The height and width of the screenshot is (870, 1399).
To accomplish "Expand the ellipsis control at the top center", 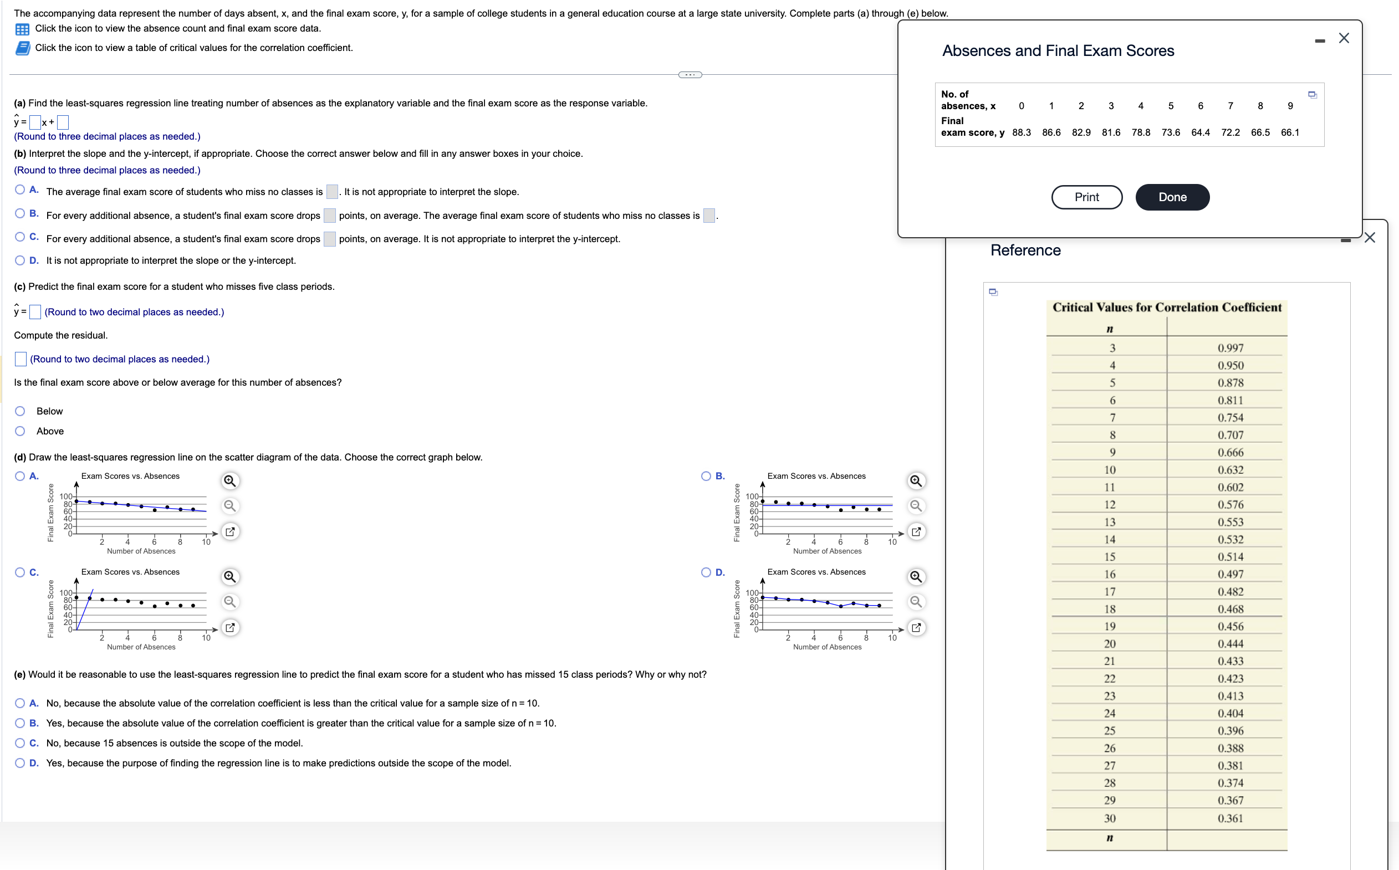I will 689,74.
